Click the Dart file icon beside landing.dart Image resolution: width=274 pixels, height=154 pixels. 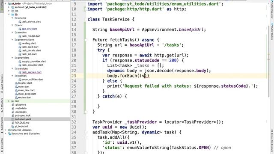20,43
